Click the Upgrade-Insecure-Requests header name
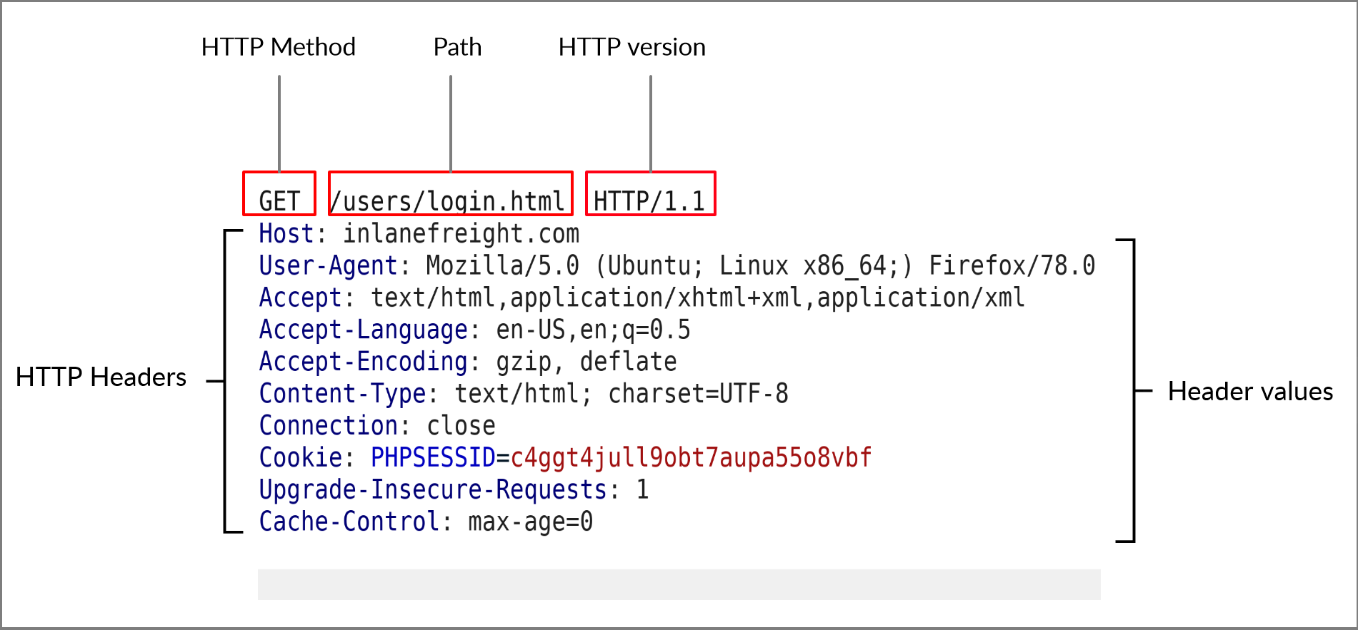The width and height of the screenshot is (1358, 630). click(433, 489)
